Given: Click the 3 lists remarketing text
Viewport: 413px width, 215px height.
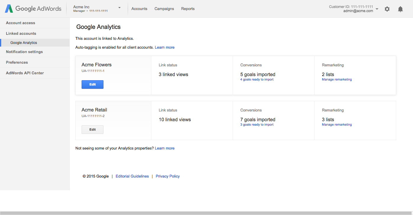Looking at the screenshot, I should point(328,120).
